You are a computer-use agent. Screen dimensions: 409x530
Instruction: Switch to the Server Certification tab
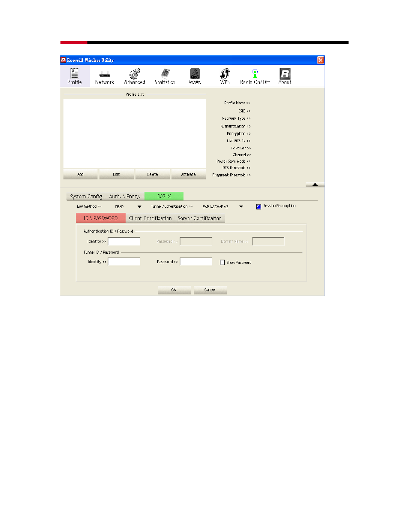(x=200, y=218)
